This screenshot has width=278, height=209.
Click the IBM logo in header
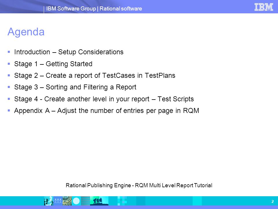(264, 7)
